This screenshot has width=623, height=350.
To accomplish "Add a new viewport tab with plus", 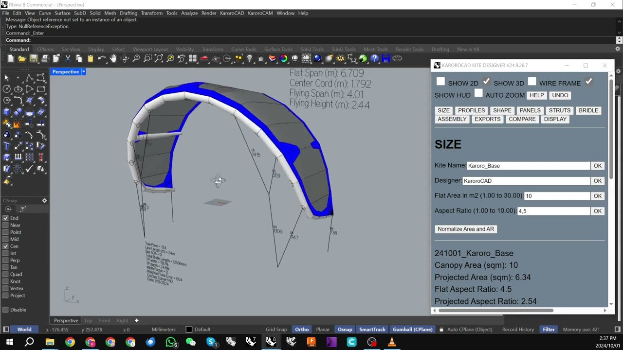I will click(137, 321).
